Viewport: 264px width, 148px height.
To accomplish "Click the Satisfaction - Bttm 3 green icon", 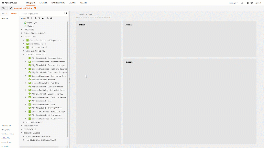I will coord(27,47).
